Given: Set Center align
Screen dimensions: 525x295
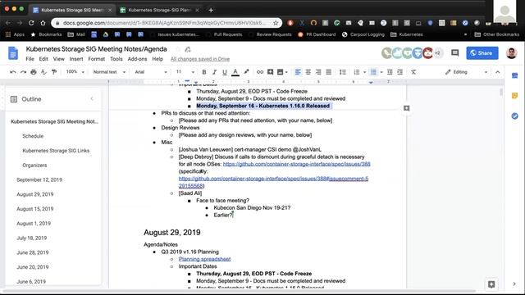Looking at the screenshot, I should [x=308, y=72].
